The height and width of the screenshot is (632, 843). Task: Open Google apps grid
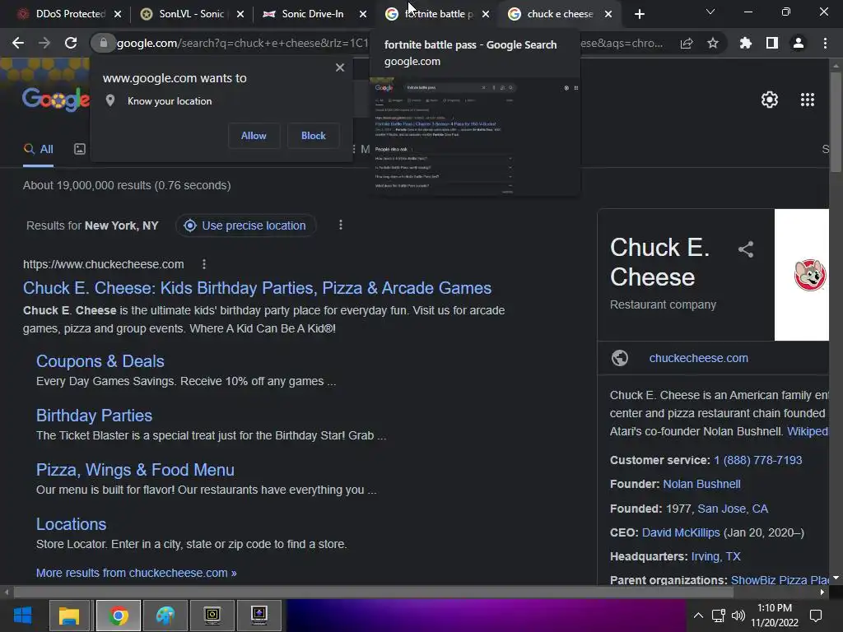(x=808, y=100)
